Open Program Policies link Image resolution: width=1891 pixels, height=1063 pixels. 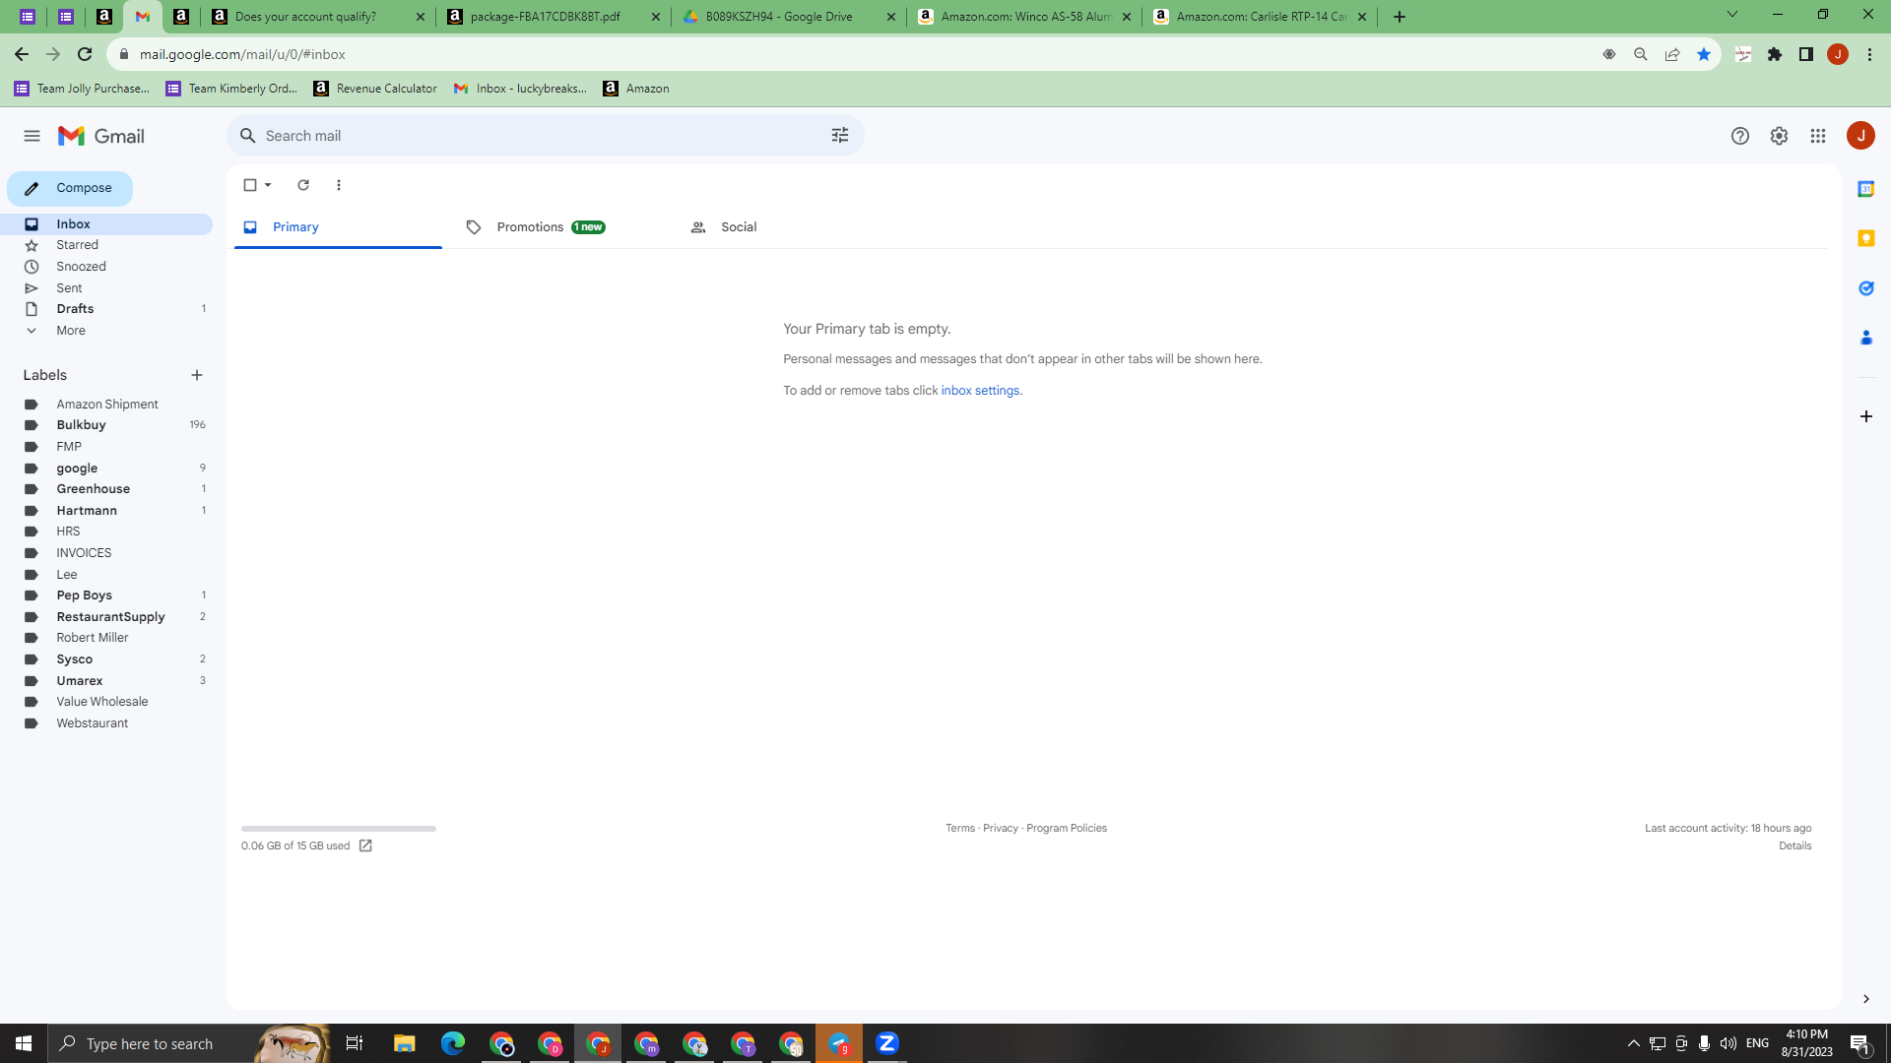(1067, 829)
